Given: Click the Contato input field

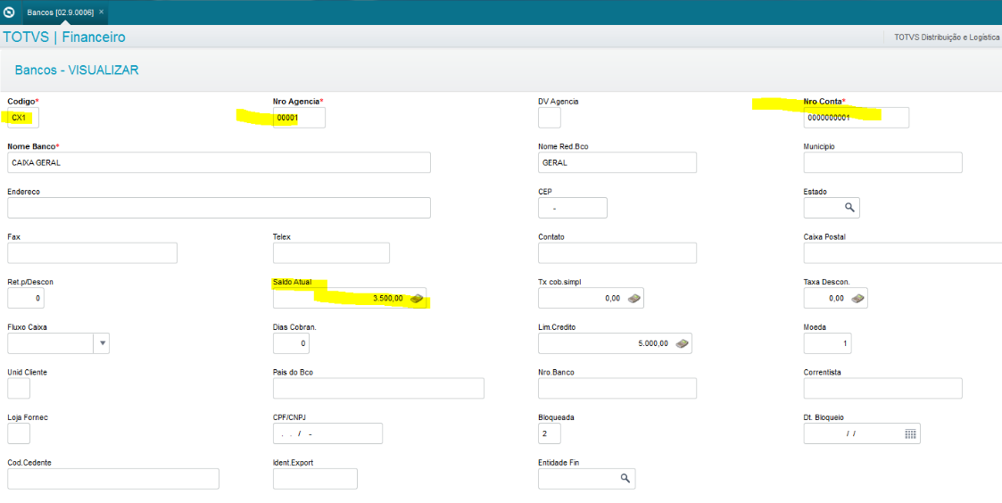Looking at the screenshot, I should click(617, 253).
